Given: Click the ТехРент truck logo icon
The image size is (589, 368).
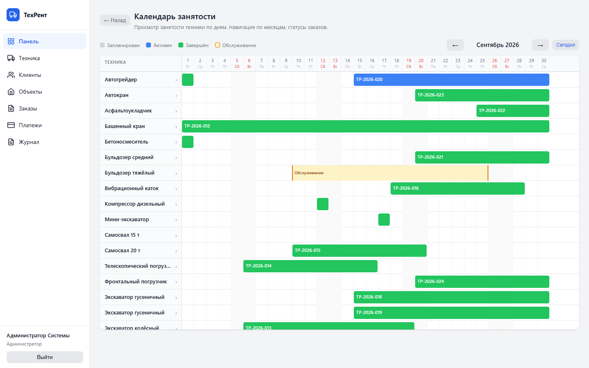Looking at the screenshot, I should coord(13,15).
